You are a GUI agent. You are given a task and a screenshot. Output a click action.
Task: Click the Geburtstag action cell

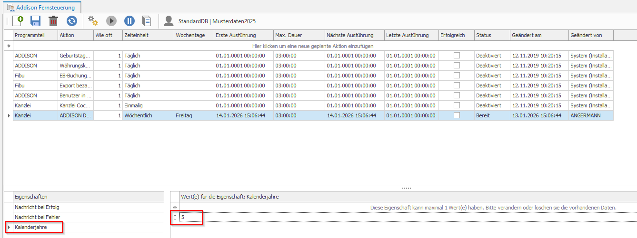click(75, 56)
